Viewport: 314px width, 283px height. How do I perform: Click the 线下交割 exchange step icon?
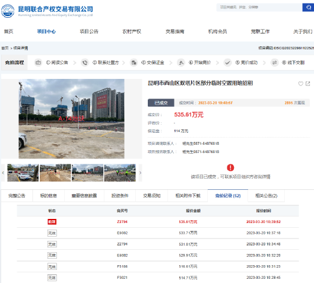pyautogui.click(x=274, y=63)
